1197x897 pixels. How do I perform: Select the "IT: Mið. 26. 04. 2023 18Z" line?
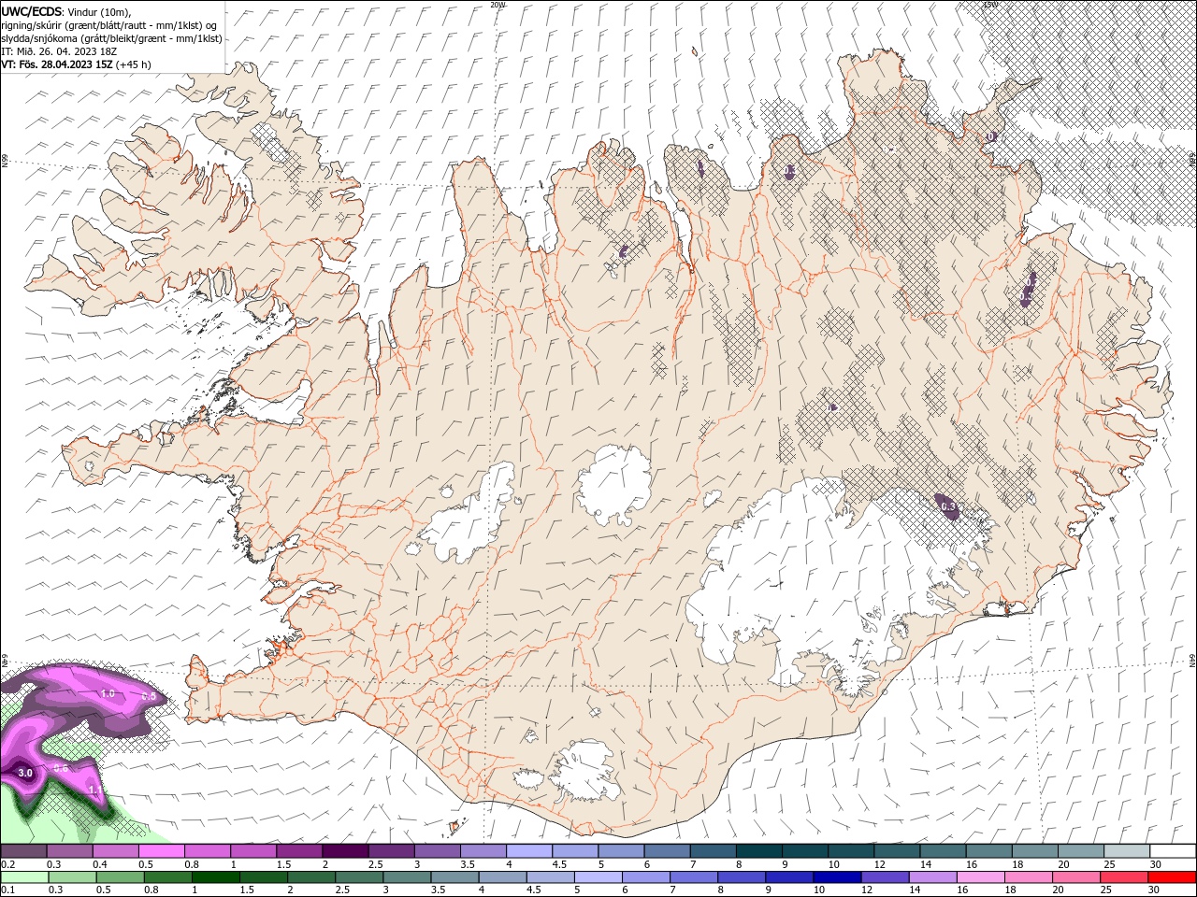click(59, 51)
